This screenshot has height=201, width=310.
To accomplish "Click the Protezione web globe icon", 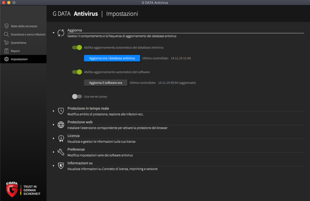I will point(61,125).
